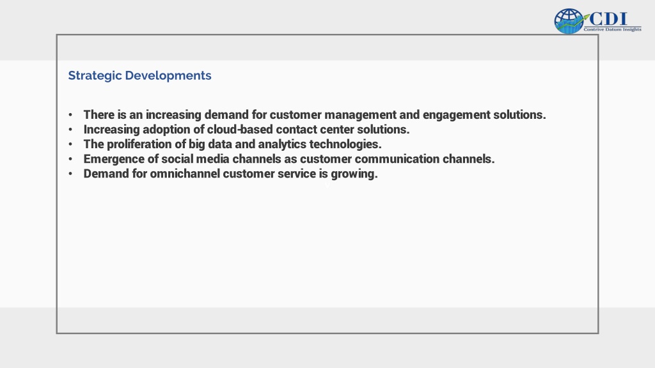The width and height of the screenshot is (655, 368).
Task: Click the "Contrive Datum Insights" tagline text
Action: click(x=612, y=29)
